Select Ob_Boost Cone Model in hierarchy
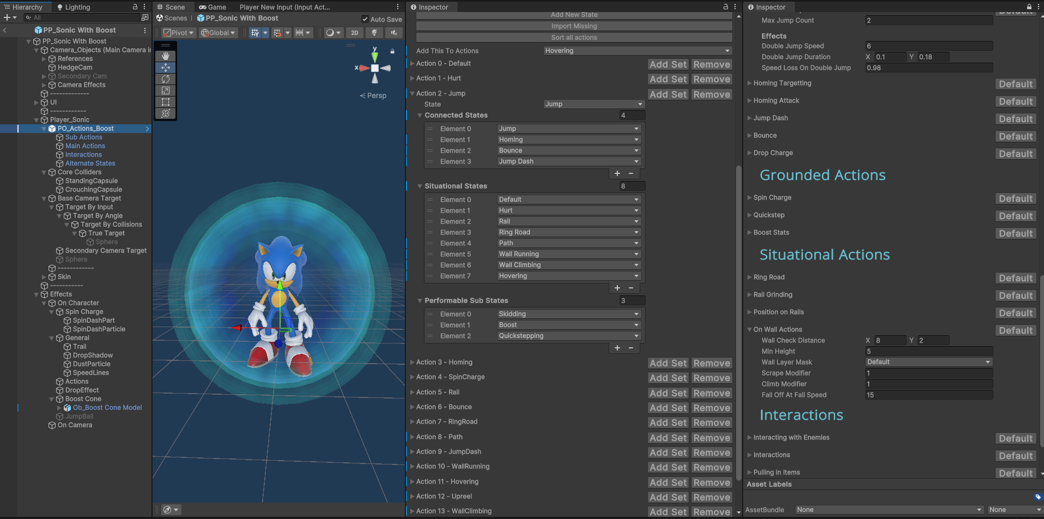The height and width of the screenshot is (519, 1044). pyautogui.click(x=107, y=408)
